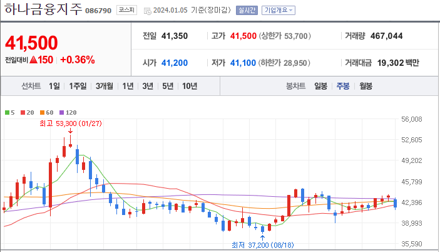This screenshot has width=440, height=252.
Task: Click the 거래대금 value 19,302 백만
Action: click(x=398, y=63)
